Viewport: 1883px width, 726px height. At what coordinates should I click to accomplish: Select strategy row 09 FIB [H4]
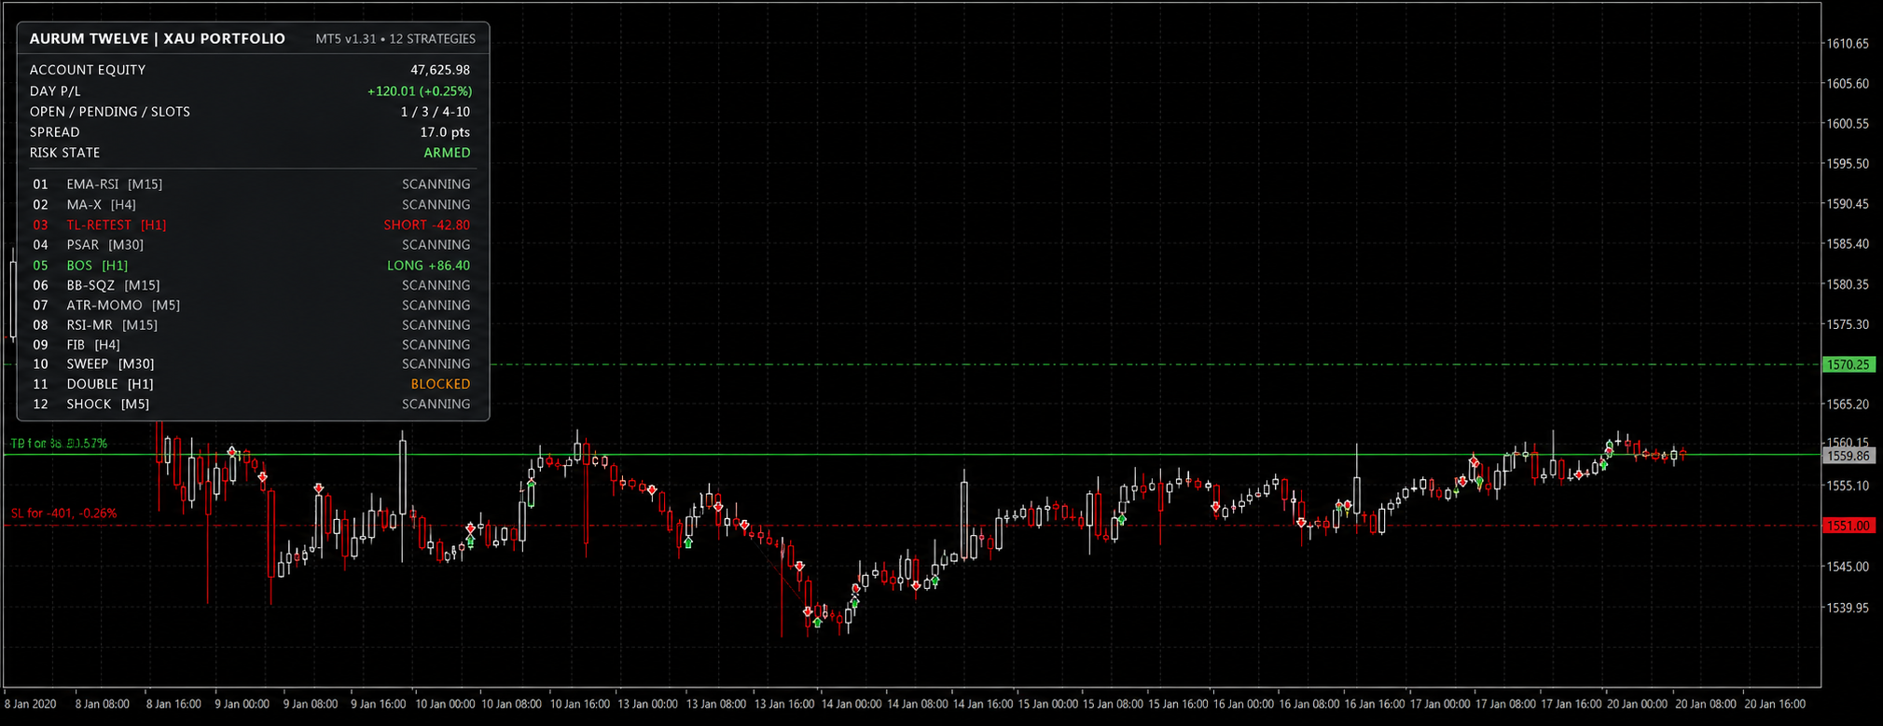click(x=252, y=345)
